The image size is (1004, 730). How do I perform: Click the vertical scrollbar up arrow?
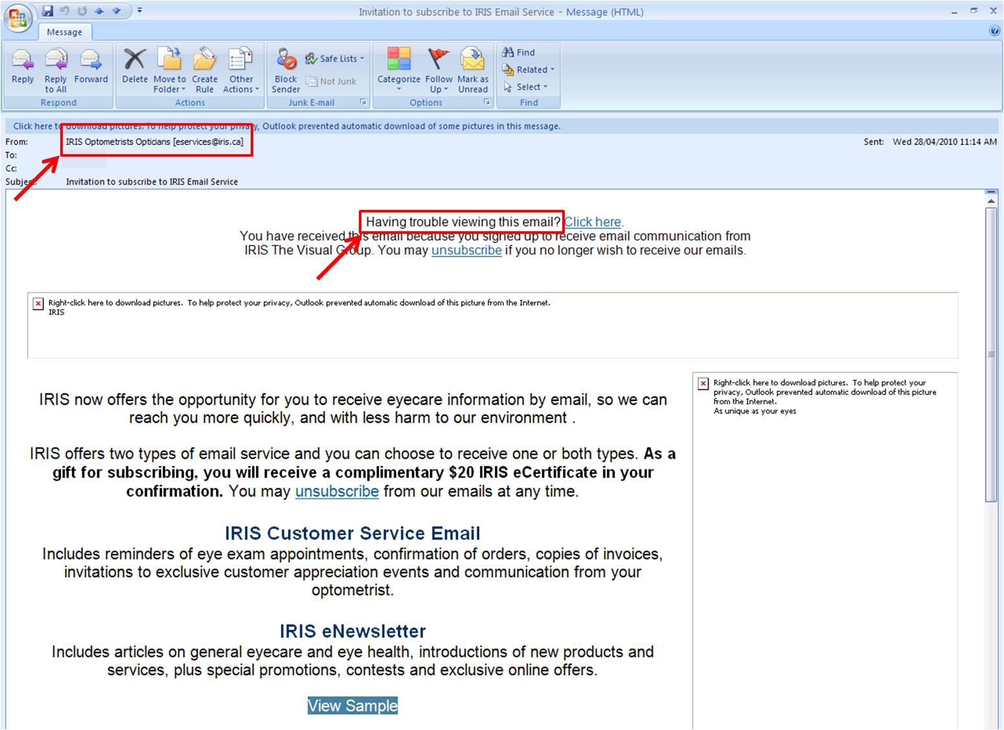click(x=991, y=200)
